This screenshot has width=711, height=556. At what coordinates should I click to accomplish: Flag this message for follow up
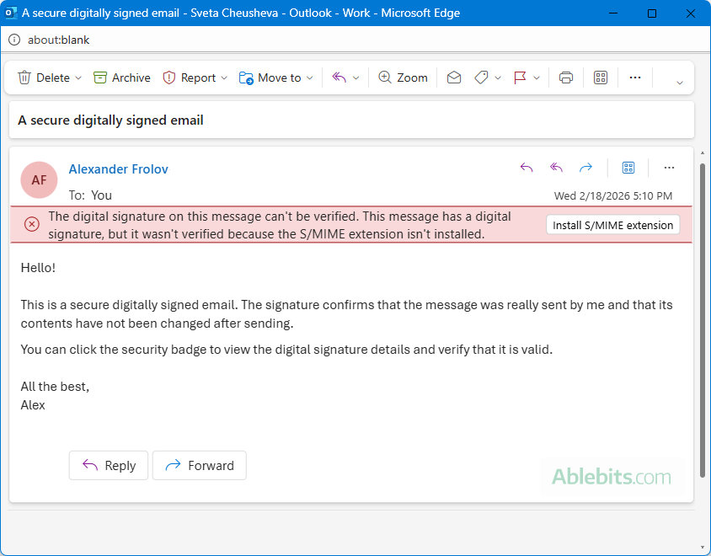click(520, 77)
